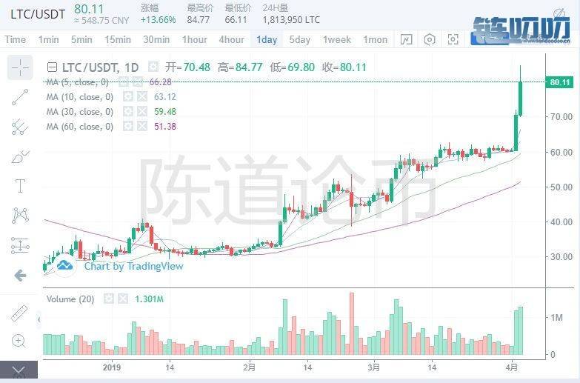Switch to Time line view

click(15, 39)
